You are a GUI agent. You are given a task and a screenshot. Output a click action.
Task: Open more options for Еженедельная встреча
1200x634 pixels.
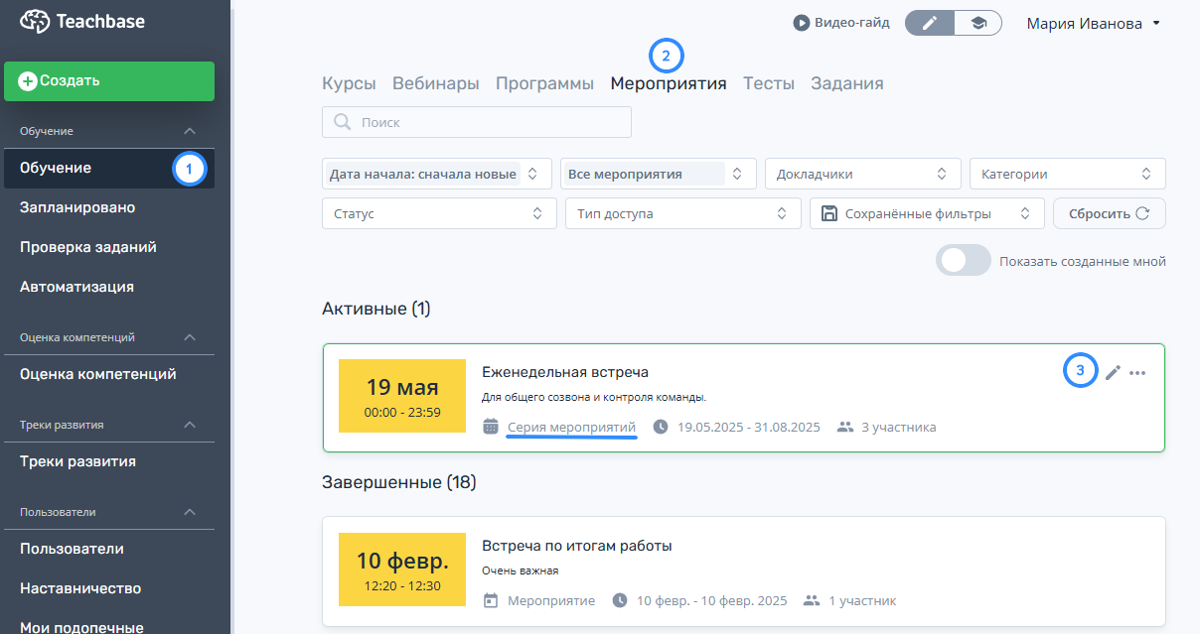point(1138,373)
